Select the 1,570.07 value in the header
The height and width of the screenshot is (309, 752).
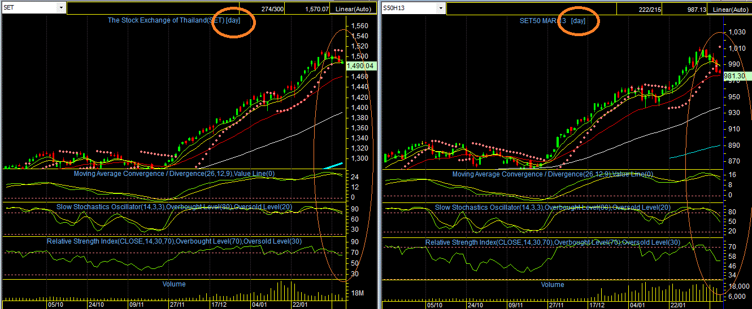click(x=316, y=9)
